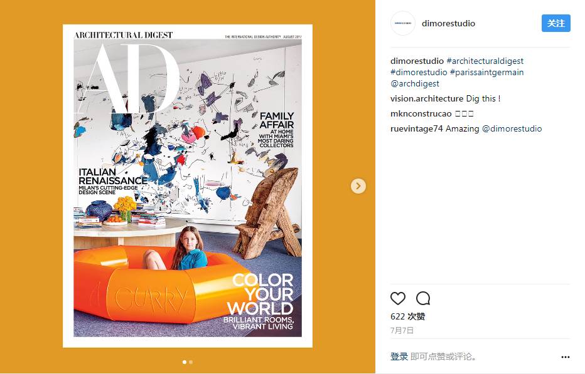Open the dimorestudio username in the header
585x374 pixels.
[448, 23]
